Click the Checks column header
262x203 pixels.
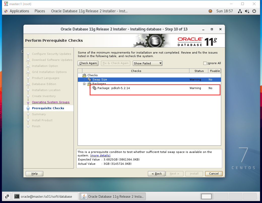[x=136, y=71]
